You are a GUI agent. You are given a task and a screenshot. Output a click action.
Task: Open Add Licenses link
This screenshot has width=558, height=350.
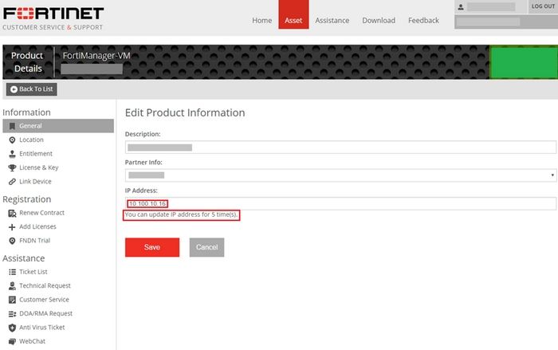[37, 226]
